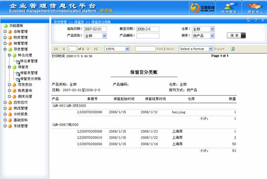Click the page icon beside 保留货分类账
The height and width of the screenshot is (179, 267).
click(18, 80)
